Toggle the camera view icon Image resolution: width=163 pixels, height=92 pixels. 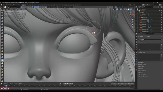133,25
